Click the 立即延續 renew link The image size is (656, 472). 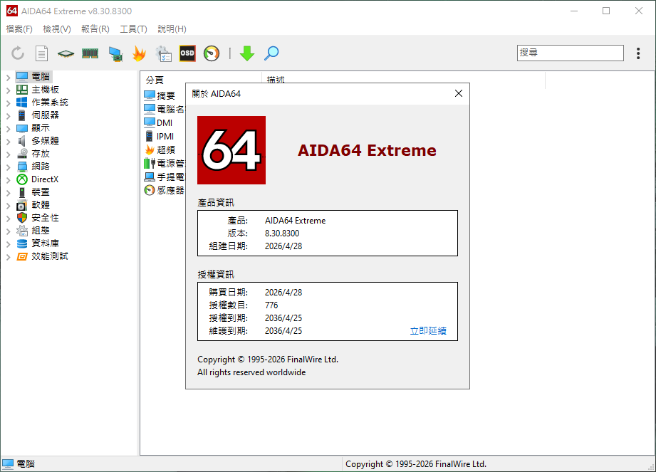[x=428, y=331]
